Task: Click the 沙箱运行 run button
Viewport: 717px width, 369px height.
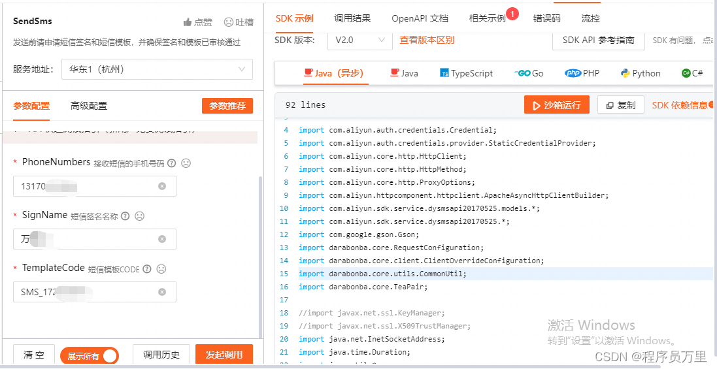Action: tap(556, 105)
